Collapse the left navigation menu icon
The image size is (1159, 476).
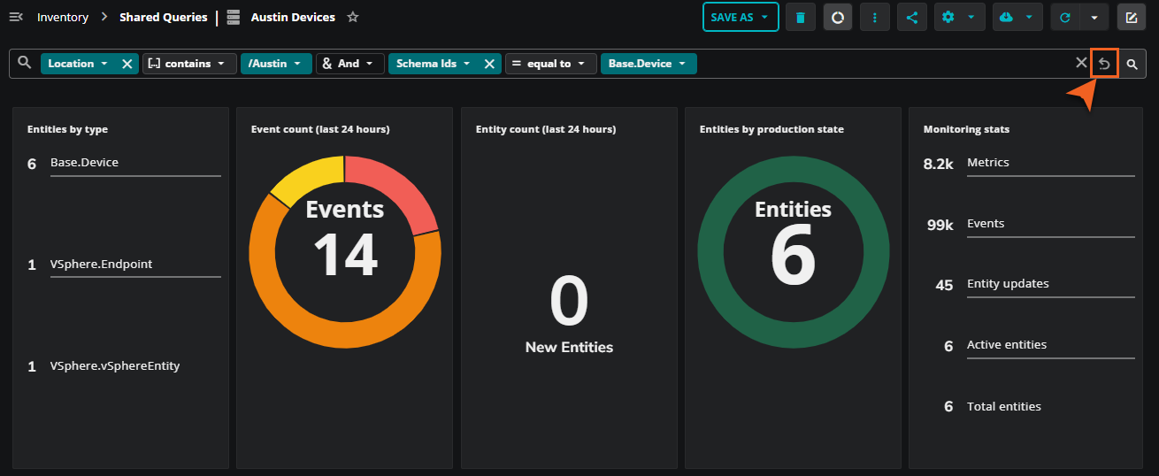(15, 17)
